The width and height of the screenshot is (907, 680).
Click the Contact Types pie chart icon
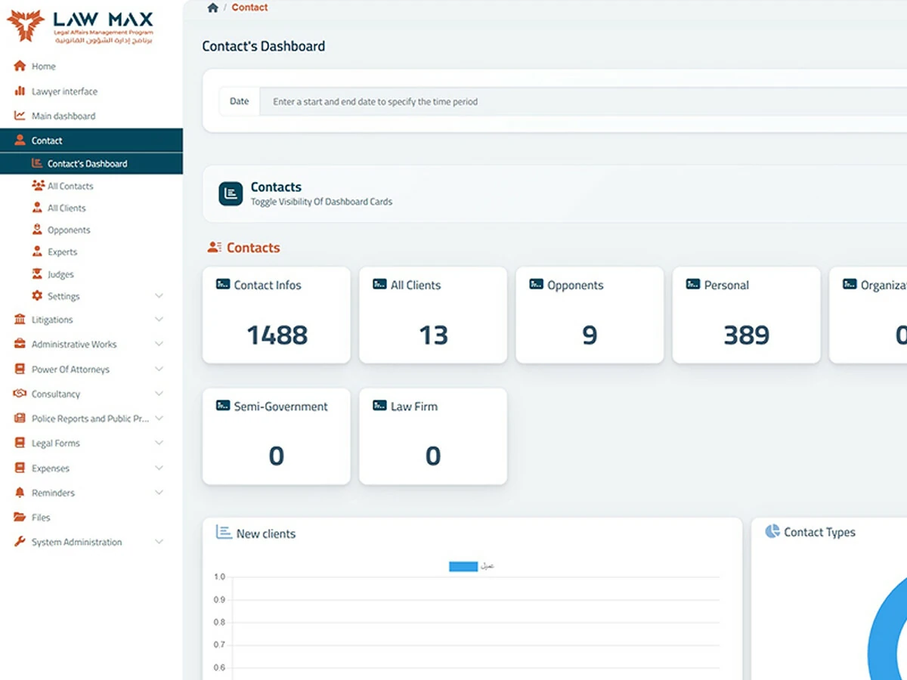point(772,532)
